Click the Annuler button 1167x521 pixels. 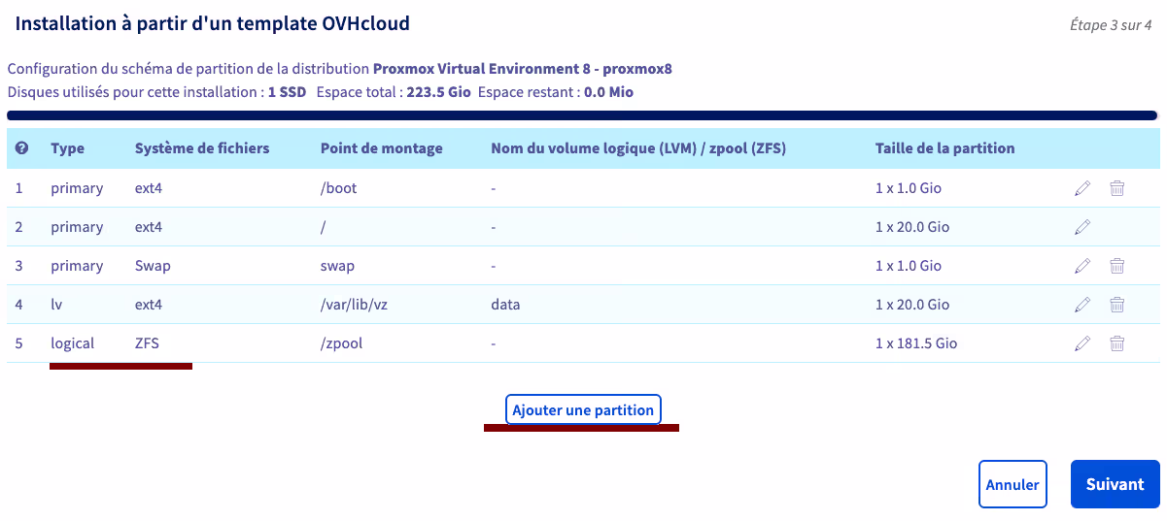[1013, 484]
